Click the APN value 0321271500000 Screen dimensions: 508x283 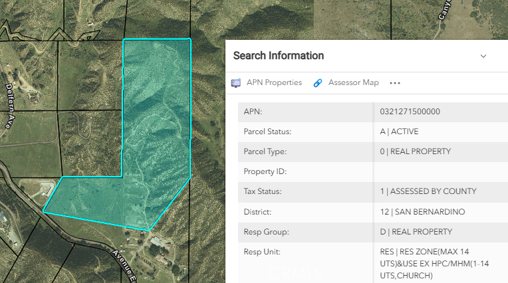(411, 112)
